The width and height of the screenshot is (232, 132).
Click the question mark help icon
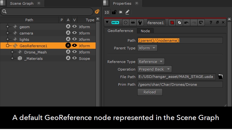tap(211, 22)
